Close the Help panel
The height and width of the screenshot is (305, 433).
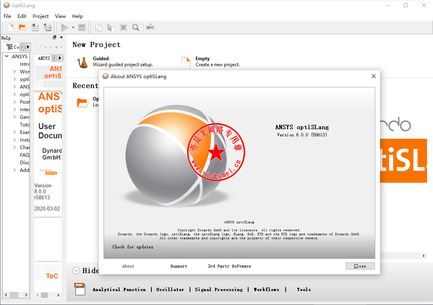click(x=61, y=37)
